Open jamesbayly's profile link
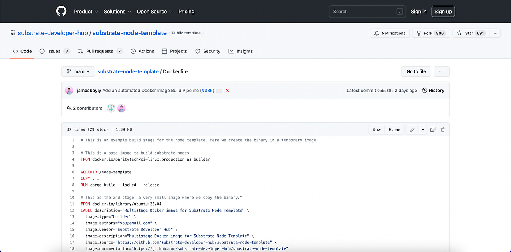The image size is (511, 252). (89, 91)
